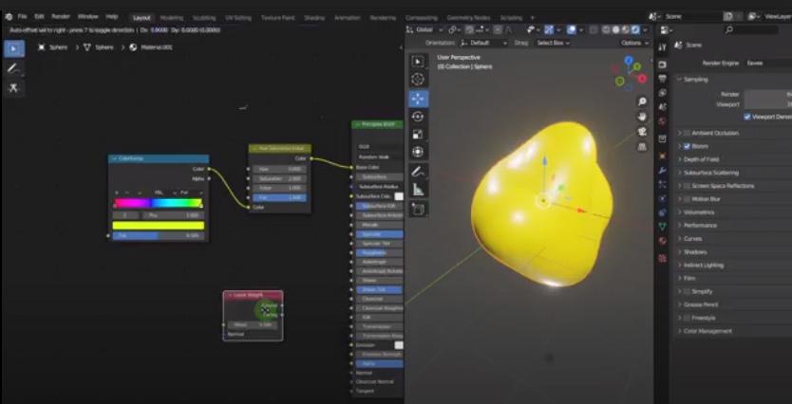
Task: Disable the Bloom checkbox
Action: [687, 146]
